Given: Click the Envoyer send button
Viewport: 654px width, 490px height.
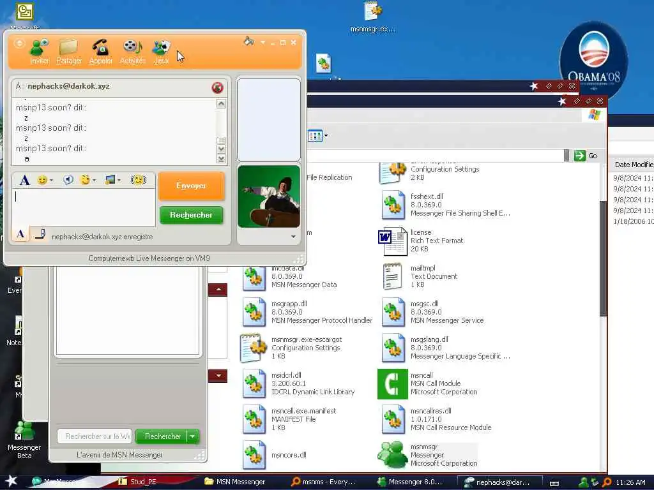Looking at the screenshot, I should [191, 186].
